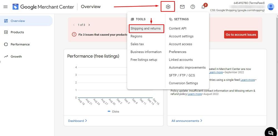
Task: Click the red issue warning icon
Action: tap(74, 34)
